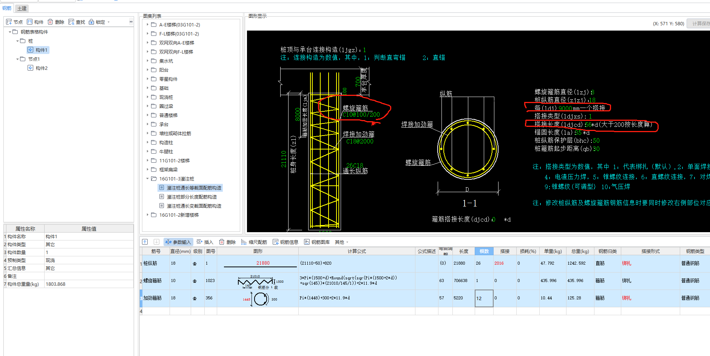Collapse the 16G101-3灌注桩 folder
Image resolution: width=710 pixels, height=356 pixels.
[148, 179]
